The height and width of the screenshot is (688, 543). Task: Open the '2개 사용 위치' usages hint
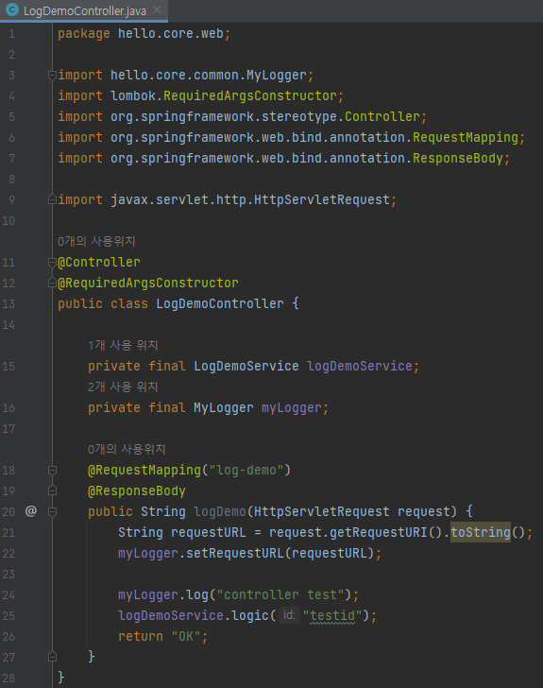(x=123, y=387)
